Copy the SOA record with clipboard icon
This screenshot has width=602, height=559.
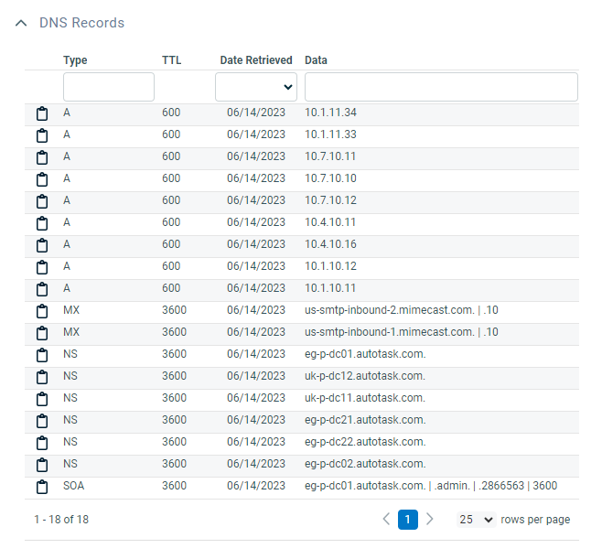[x=41, y=487]
